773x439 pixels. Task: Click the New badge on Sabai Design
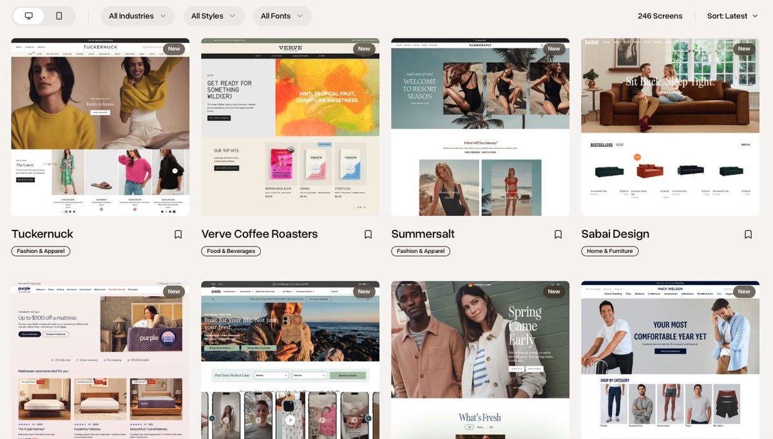tap(744, 49)
